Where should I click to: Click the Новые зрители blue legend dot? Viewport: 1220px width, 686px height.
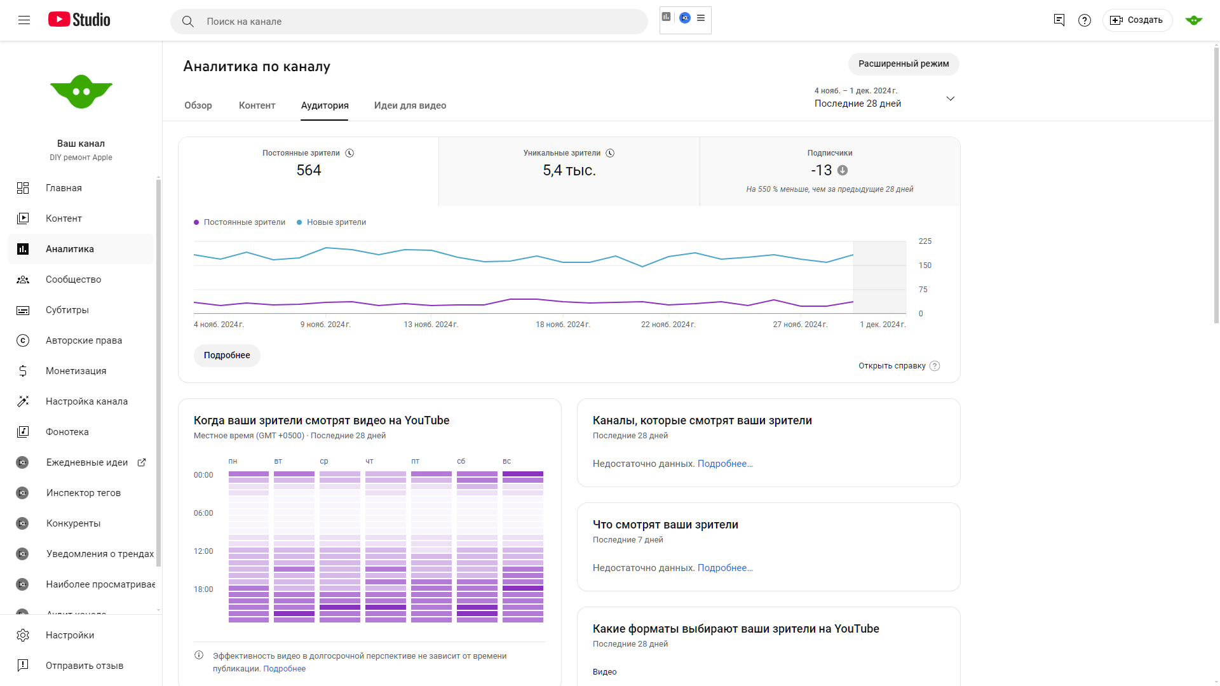[299, 222]
